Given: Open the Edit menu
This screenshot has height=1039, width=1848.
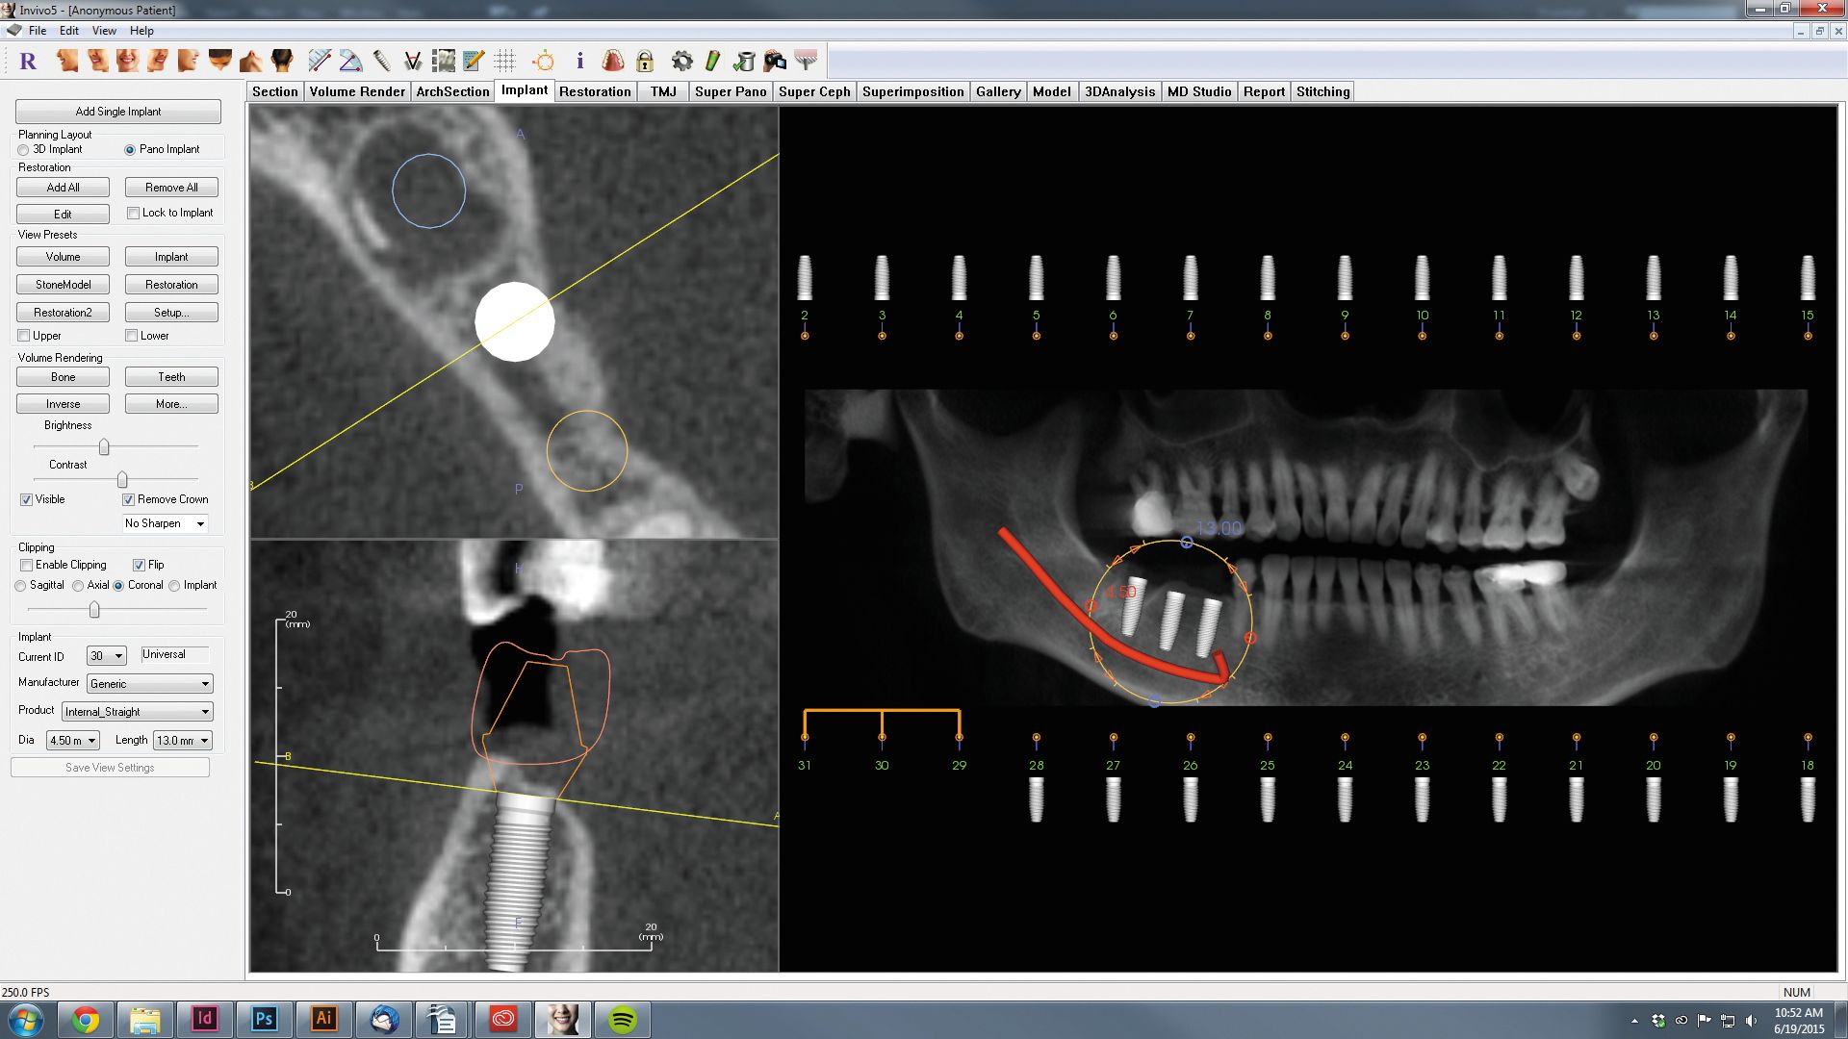Looking at the screenshot, I should tap(69, 31).
